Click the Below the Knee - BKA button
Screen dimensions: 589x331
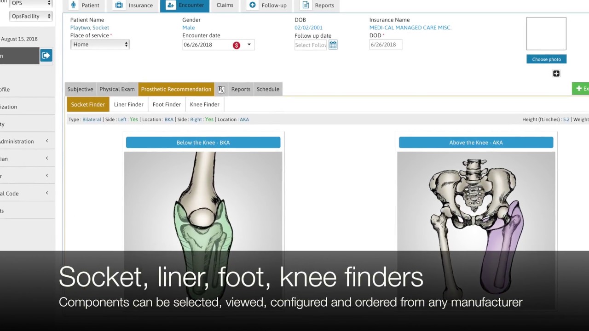[x=203, y=143]
